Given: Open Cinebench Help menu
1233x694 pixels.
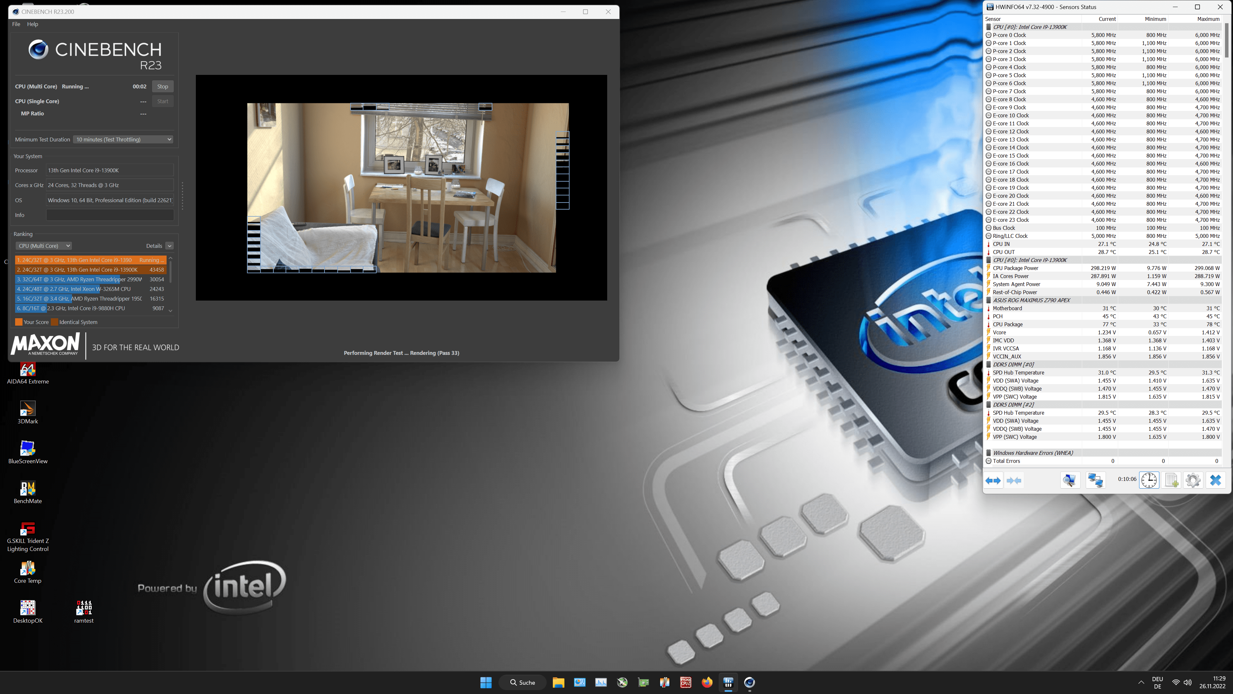Looking at the screenshot, I should (32, 24).
